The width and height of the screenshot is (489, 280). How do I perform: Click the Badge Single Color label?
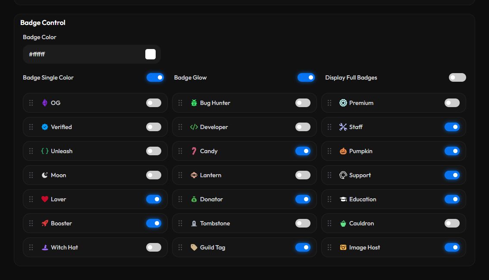tap(48, 77)
